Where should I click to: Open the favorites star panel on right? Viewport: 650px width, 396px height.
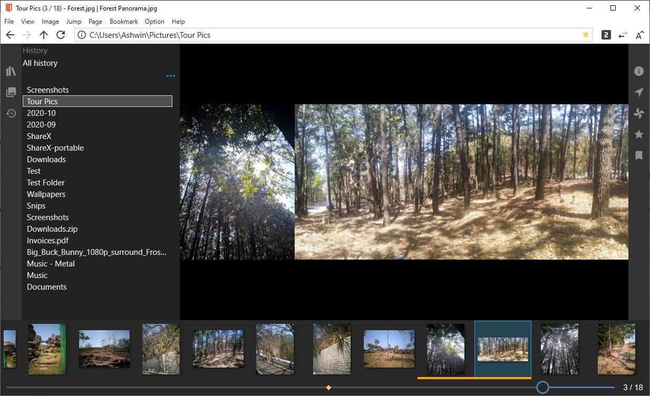(639, 134)
